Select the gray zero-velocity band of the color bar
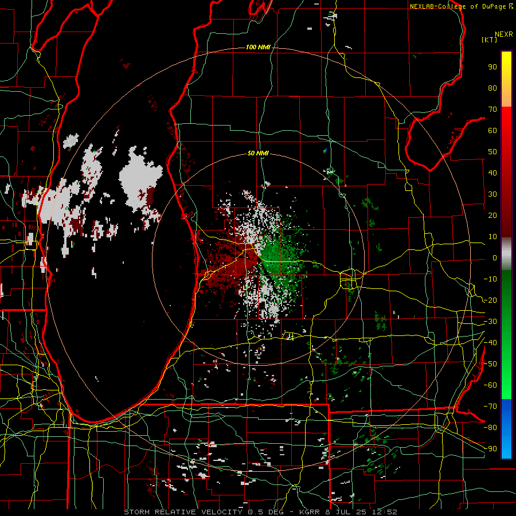Viewport: 516px width, 516px height. 506,254
